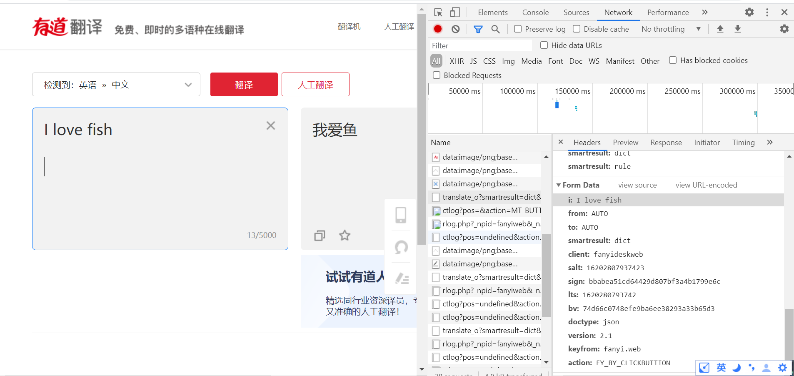Filter requests by JS
This screenshot has width=794, height=376.
click(x=473, y=61)
